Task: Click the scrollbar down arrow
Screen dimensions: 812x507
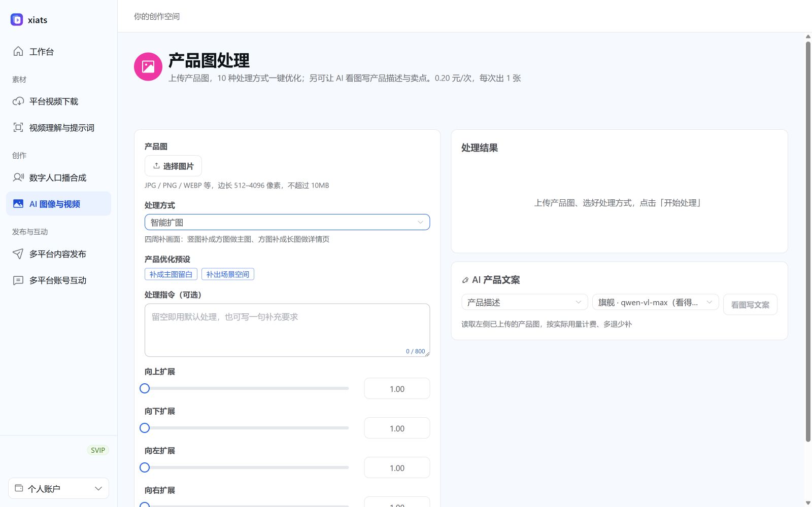Action: (x=808, y=503)
